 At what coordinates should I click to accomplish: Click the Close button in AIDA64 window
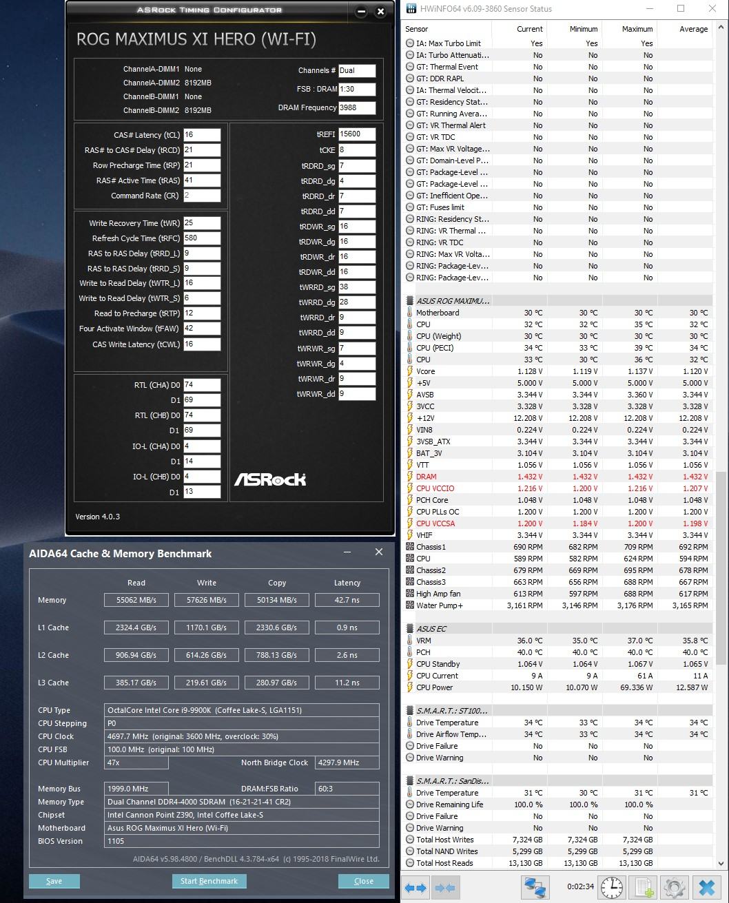point(364,881)
